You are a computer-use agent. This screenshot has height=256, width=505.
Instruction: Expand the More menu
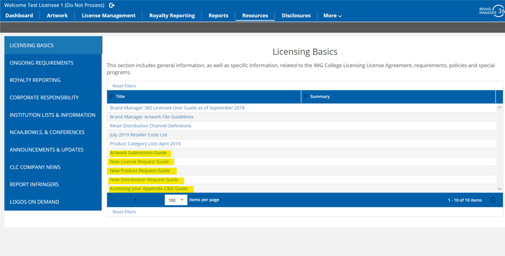(332, 16)
